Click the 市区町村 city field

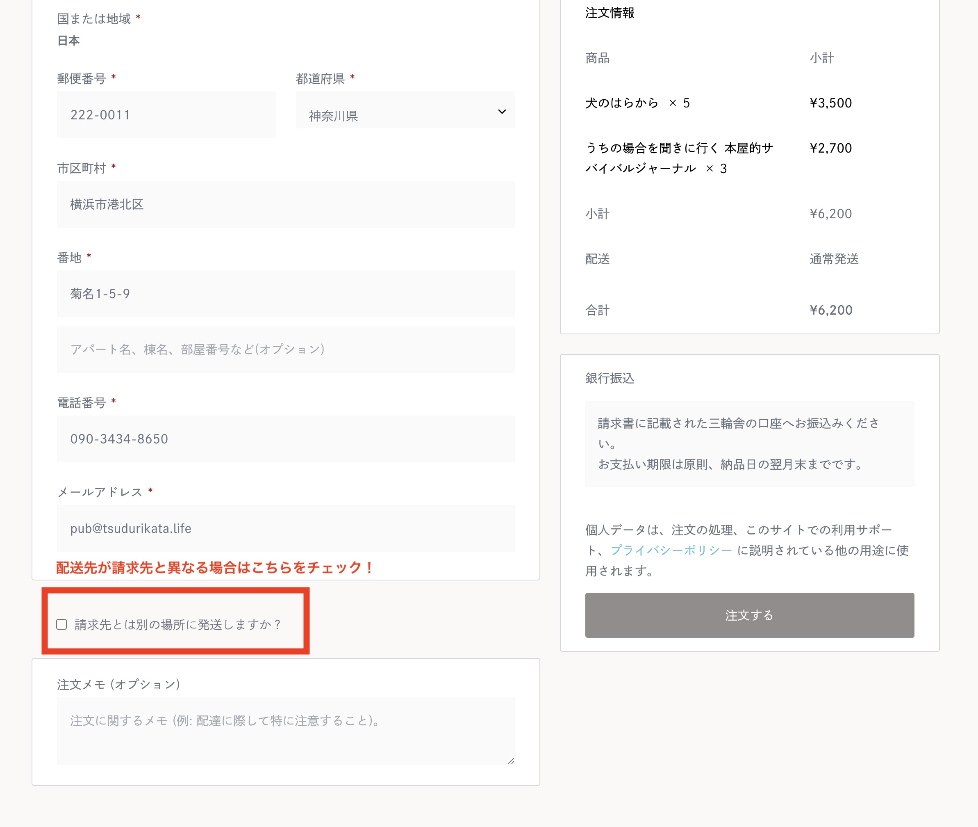click(285, 204)
